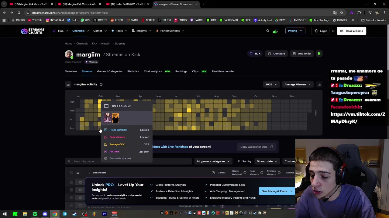Click the green Kick platform icon beside Add to list
The width and height of the screenshot is (389, 218).
[319, 54]
